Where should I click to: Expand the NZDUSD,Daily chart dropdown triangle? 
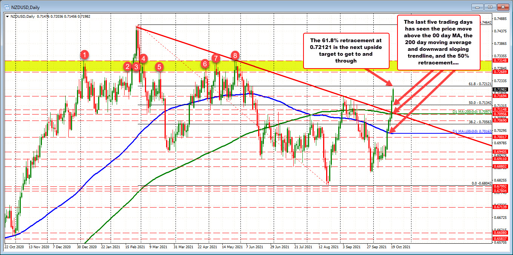pos(7,16)
